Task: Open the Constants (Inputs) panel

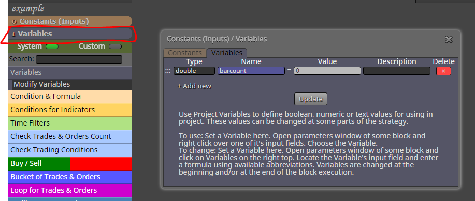Action: (x=70, y=21)
